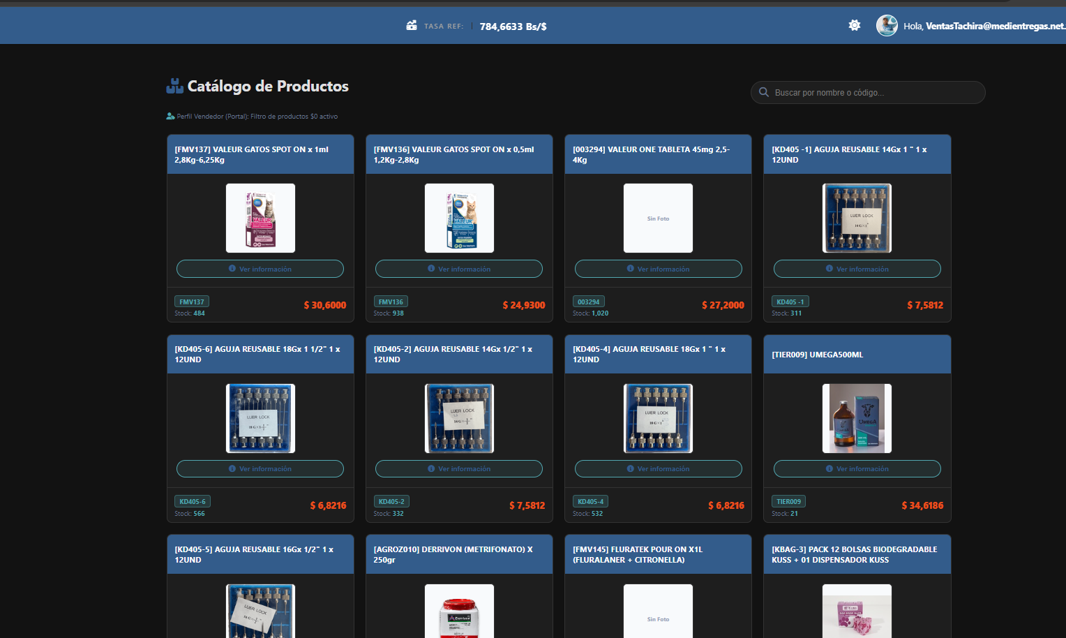1066x638 pixels.
Task: Click the FMV137 Valeur Gatos product image
Action: (x=260, y=218)
